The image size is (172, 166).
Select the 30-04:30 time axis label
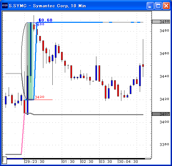(x=128, y=162)
